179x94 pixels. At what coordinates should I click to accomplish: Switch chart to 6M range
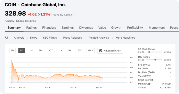pyautogui.click(x=40, y=51)
